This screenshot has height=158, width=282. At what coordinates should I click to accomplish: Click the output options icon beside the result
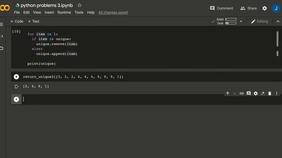16,86
